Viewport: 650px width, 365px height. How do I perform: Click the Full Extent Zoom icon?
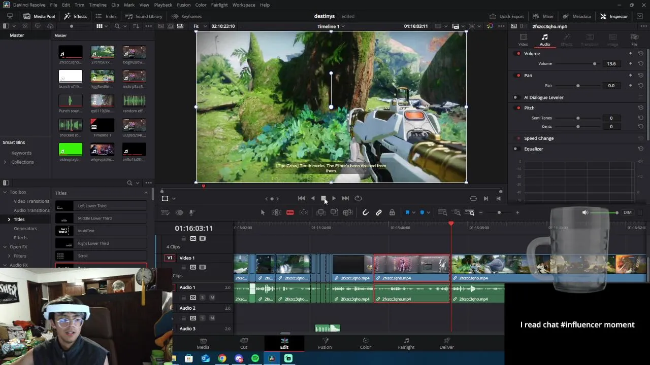[442, 213]
